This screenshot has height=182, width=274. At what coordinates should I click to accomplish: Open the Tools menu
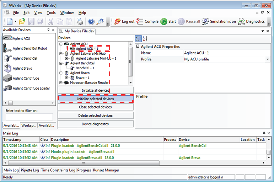(51, 13)
